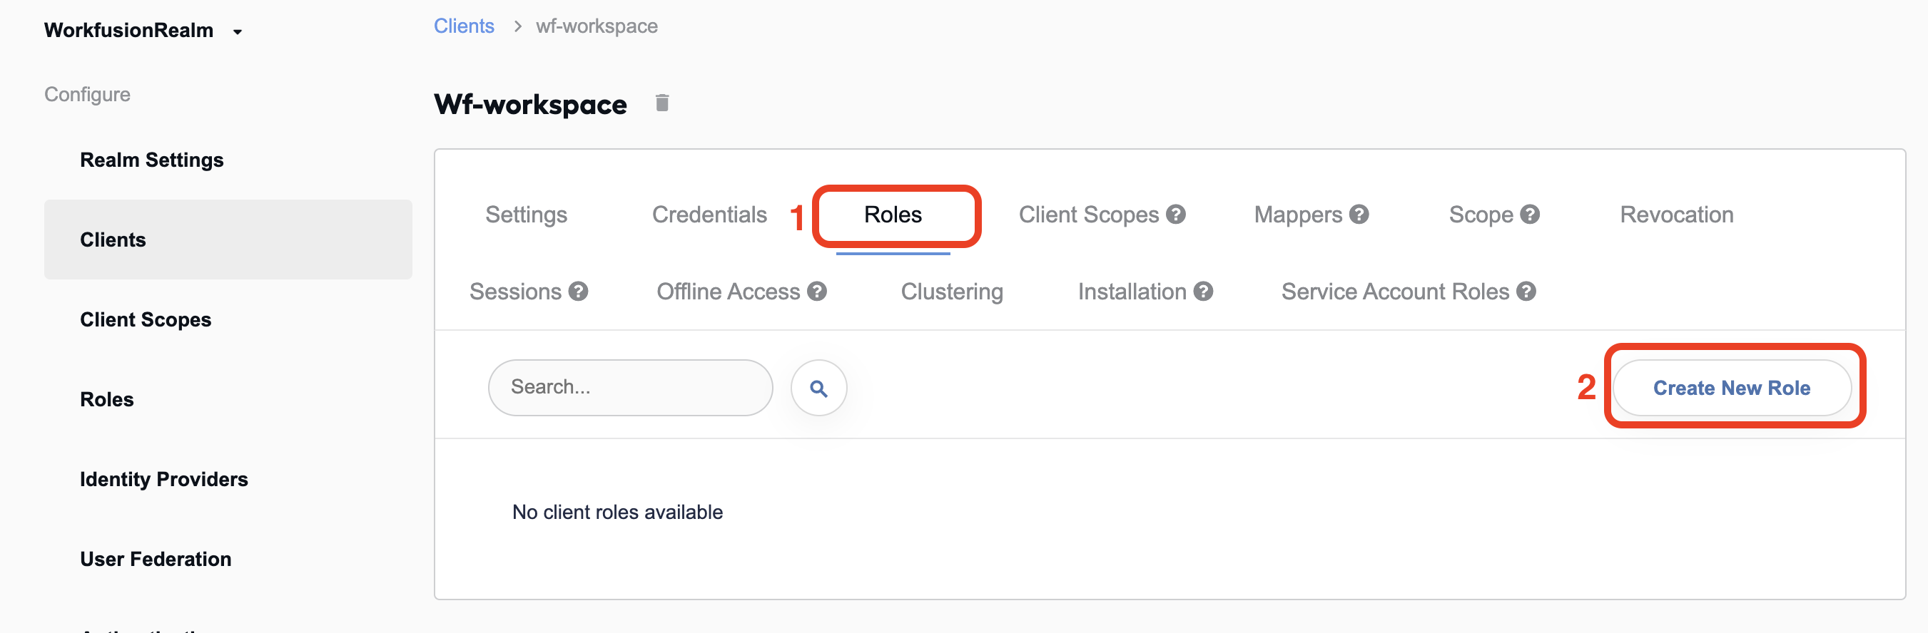Open help icon next to Service Account Roles
This screenshot has height=633, width=1928.
(1526, 292)
